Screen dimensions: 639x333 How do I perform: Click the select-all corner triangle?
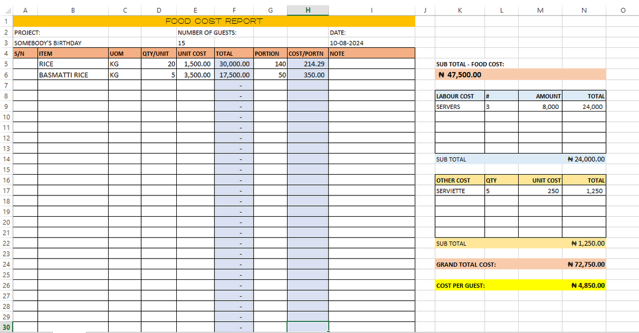click(x=6, y=11)
